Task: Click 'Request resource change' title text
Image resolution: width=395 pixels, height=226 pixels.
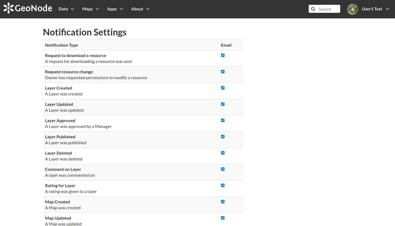Action: coord(69,72)
